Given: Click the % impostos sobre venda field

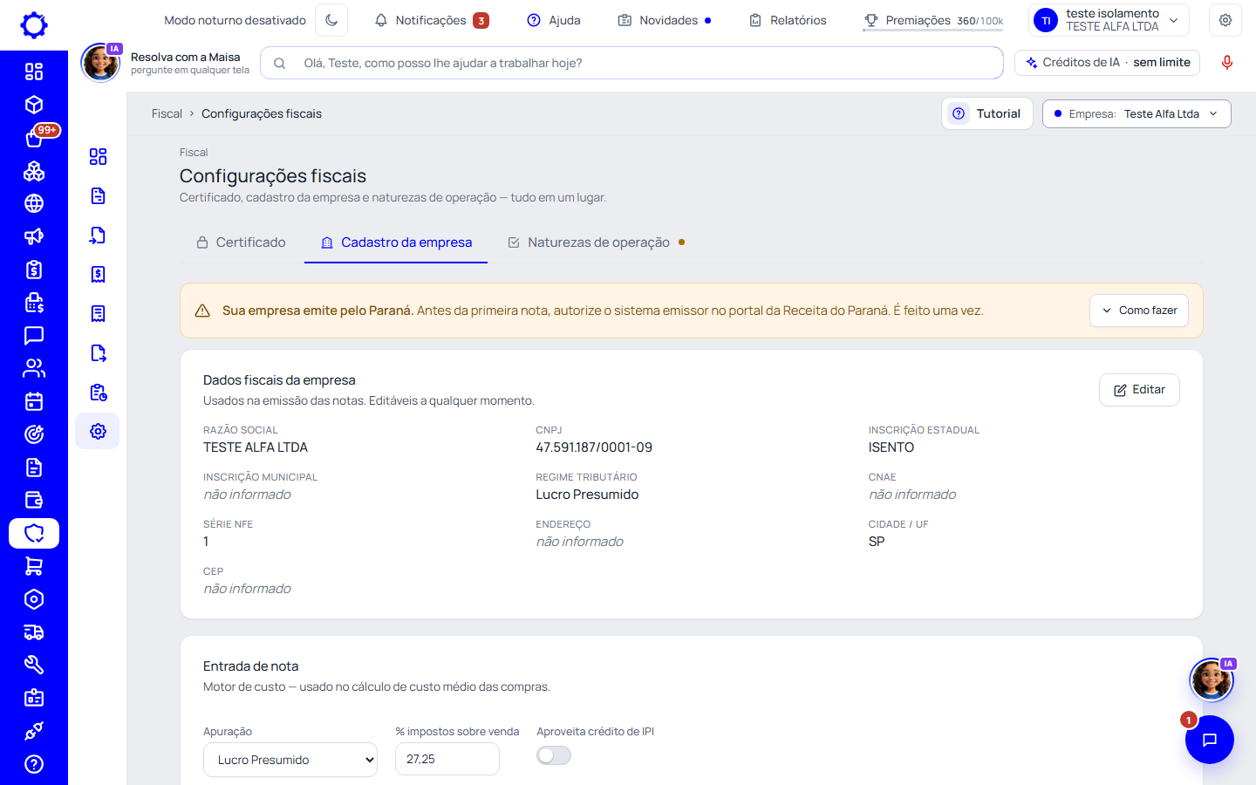Looking at the screenshot, I should pyautogui.click(x=447, y=759).
